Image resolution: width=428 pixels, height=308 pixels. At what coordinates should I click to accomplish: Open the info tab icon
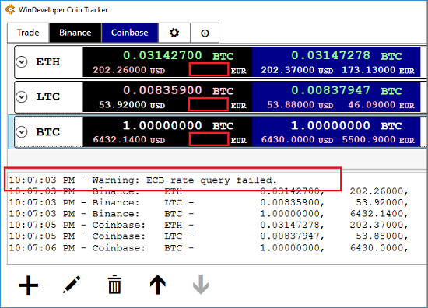pyautogui.click(x=205, y=33)
